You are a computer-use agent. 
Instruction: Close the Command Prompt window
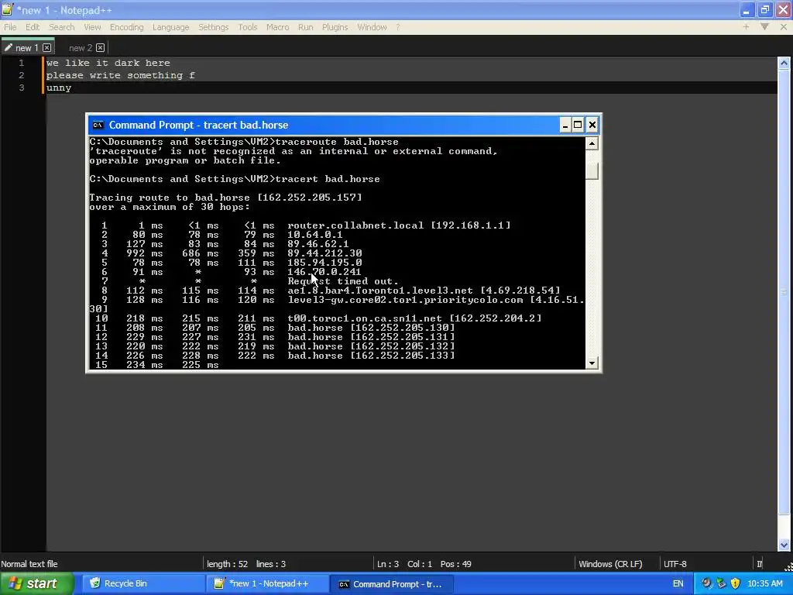point(592,125)
